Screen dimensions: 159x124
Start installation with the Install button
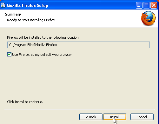(x=115, y=117)
